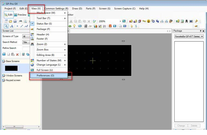The height and width of the screenshot is (135, 207).
Task: Close the Package panel
Action: coord(203,31)
